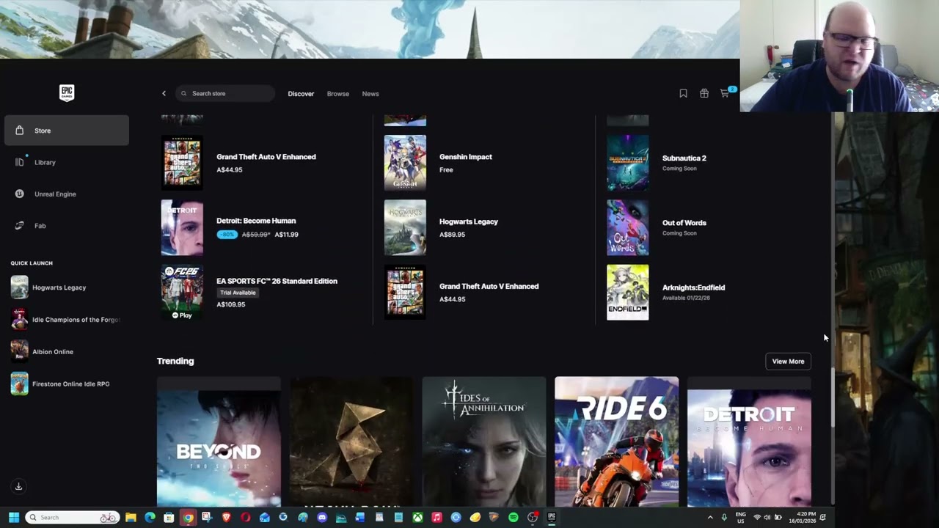Open downloads icon in the sidebar bottom
939x528 pixels.
pos(19,486)
